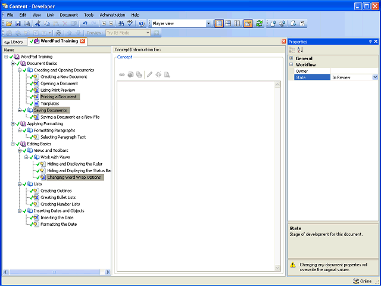Click the pin icon on Properties panel
The height and width of the screenshot is (286, 381).
coord(370,42)
